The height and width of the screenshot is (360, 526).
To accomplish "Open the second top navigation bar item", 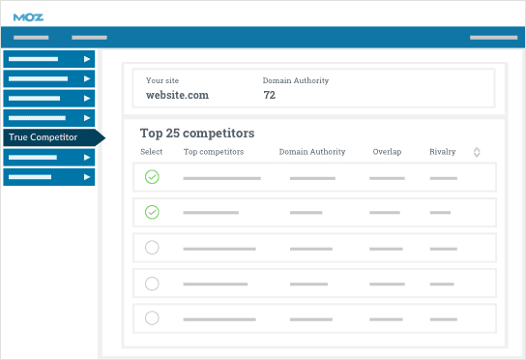I will [x=89, y=38].
